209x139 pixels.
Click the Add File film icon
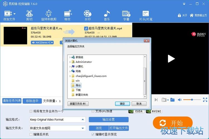(x=8, y=14)
